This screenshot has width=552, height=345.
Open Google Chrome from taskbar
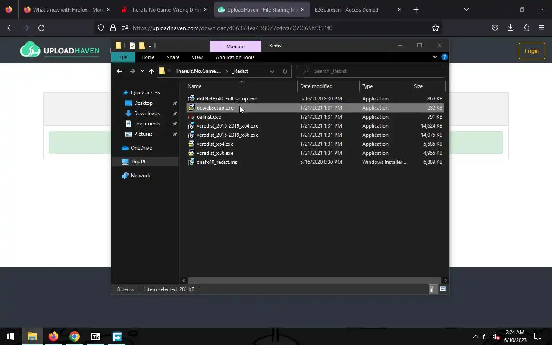click(75, 336)
